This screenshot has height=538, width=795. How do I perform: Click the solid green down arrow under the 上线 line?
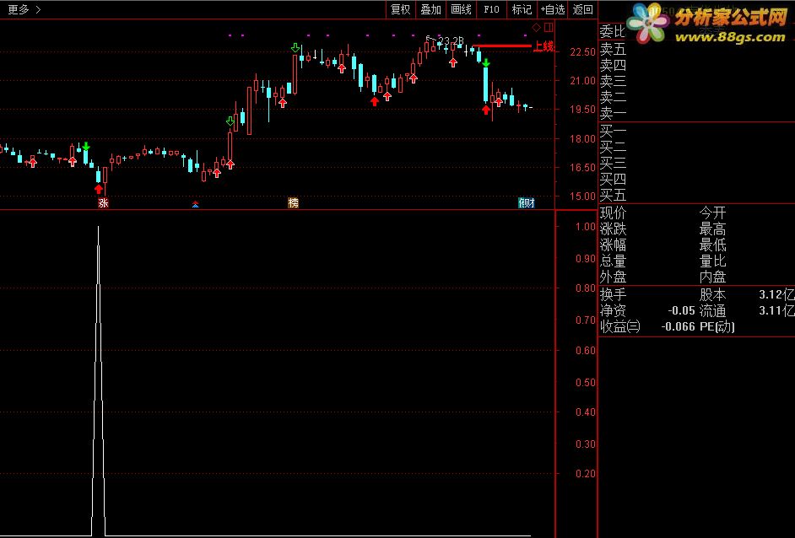[x=486, y=62]
